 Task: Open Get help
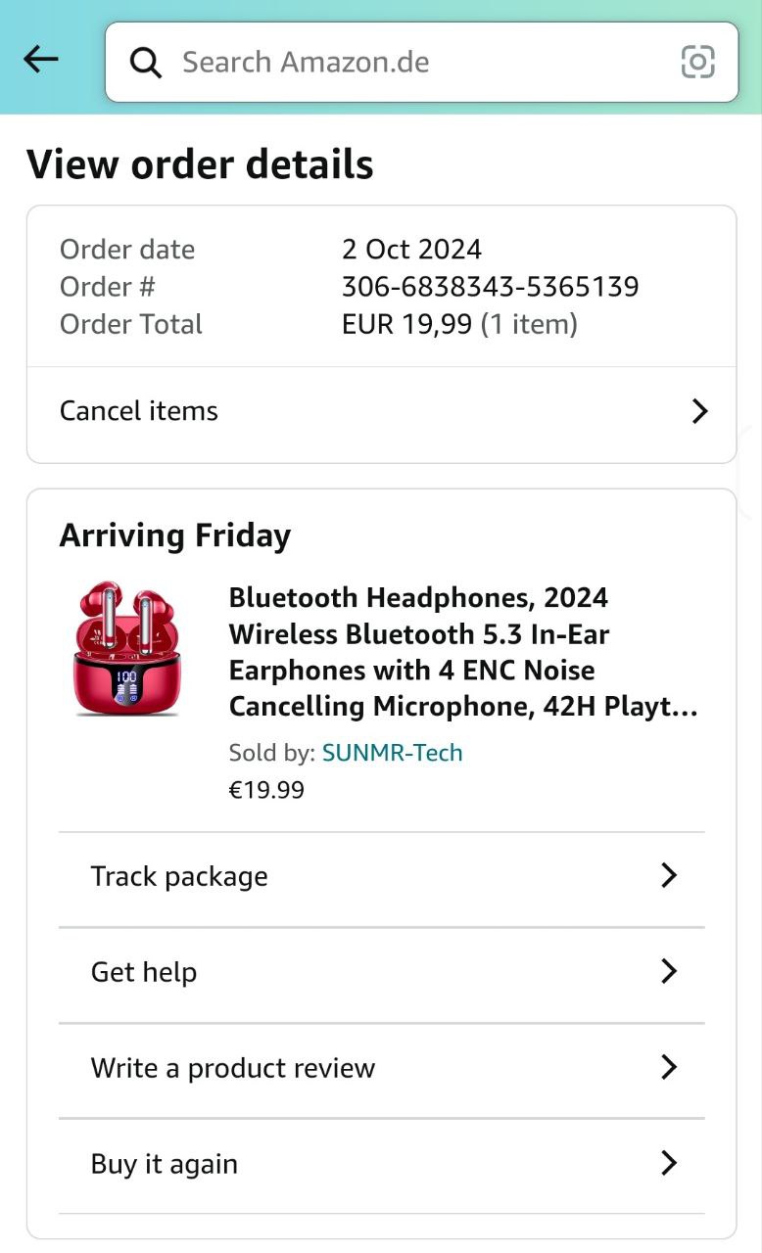144,972
